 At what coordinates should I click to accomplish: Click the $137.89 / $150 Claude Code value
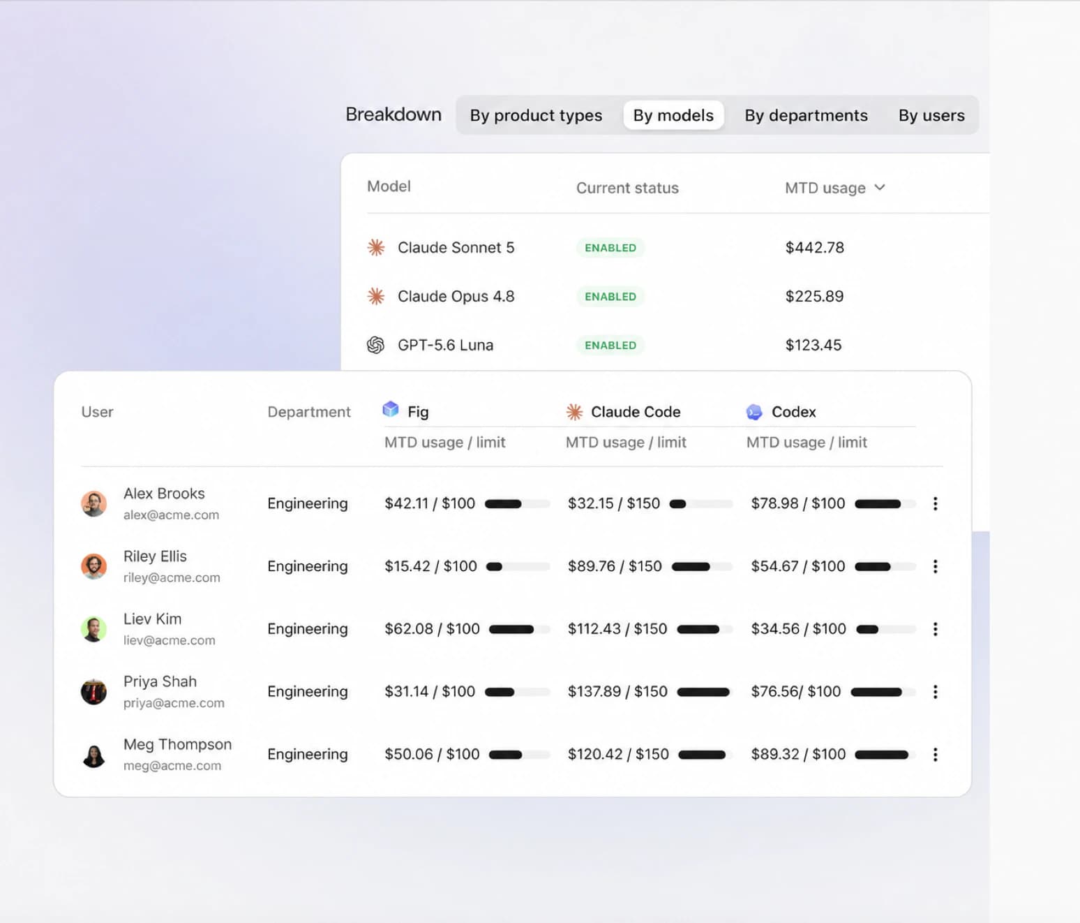click(x=617, y=692)
